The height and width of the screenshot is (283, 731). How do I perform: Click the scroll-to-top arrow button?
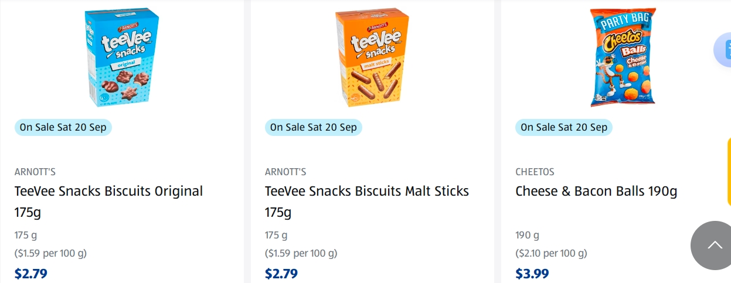click(714, 246)
